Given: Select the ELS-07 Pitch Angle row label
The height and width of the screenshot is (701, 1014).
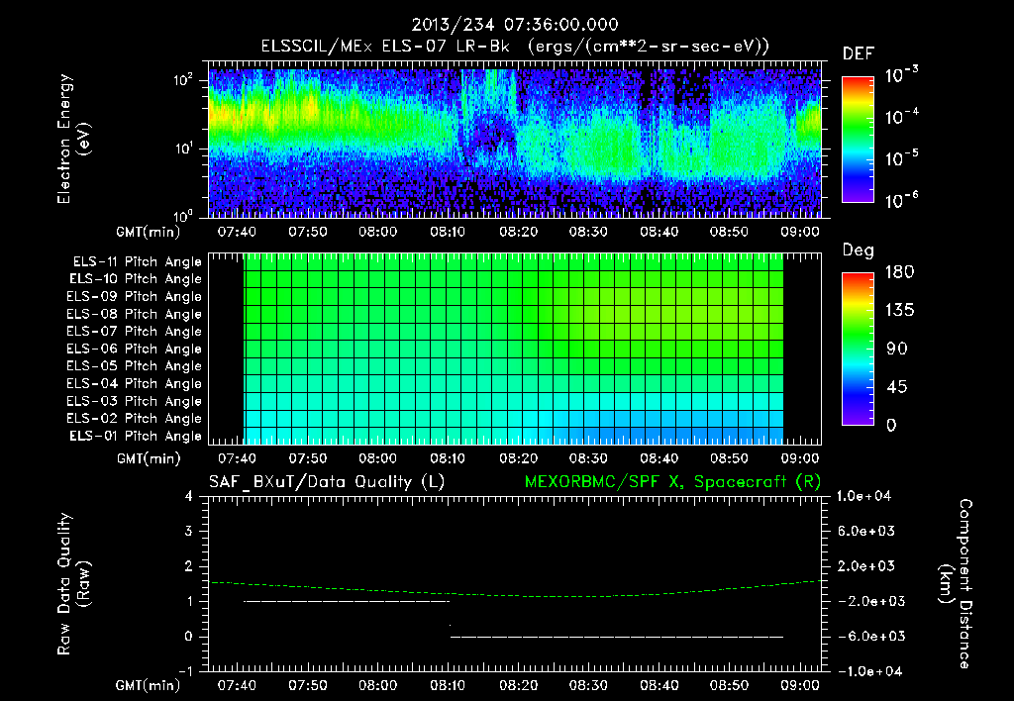Looking at the screenshot, I should click(135, 331).
